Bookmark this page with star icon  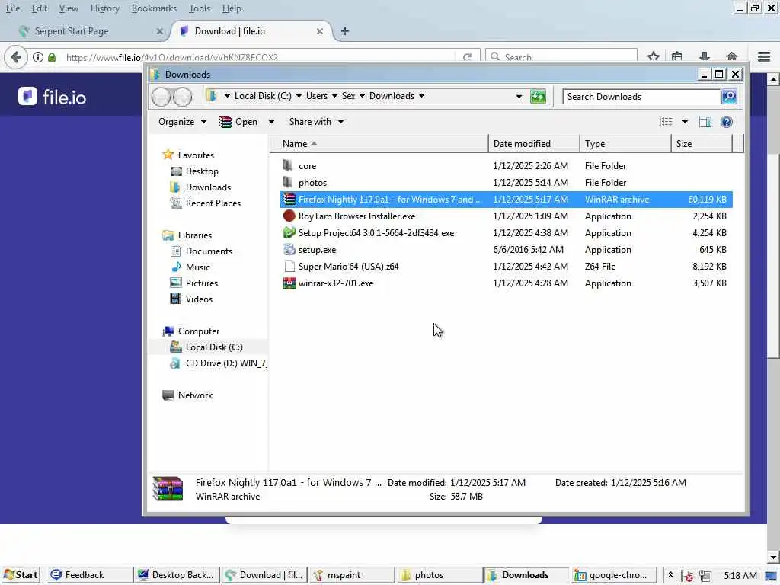pyautogui.click(x=653, y=56)
